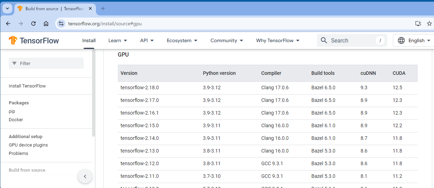
Task: Open the English language selector
Action: 414,40
